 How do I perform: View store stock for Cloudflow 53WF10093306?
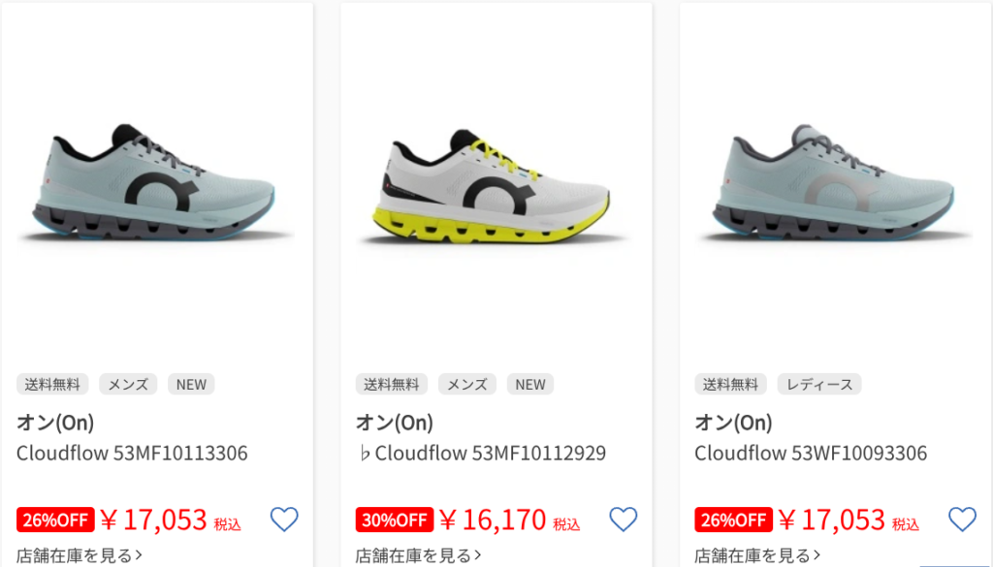(757, 555)
